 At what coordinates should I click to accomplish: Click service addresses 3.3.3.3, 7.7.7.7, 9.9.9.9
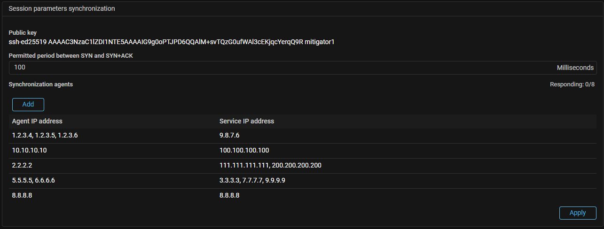tap(252, 180)
